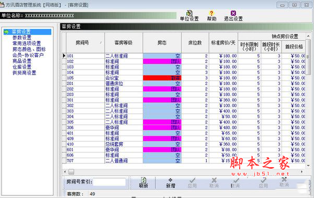The image size is (314, 198).
Task: Open 参数设置 in the left tree
Action: [22, 38]
